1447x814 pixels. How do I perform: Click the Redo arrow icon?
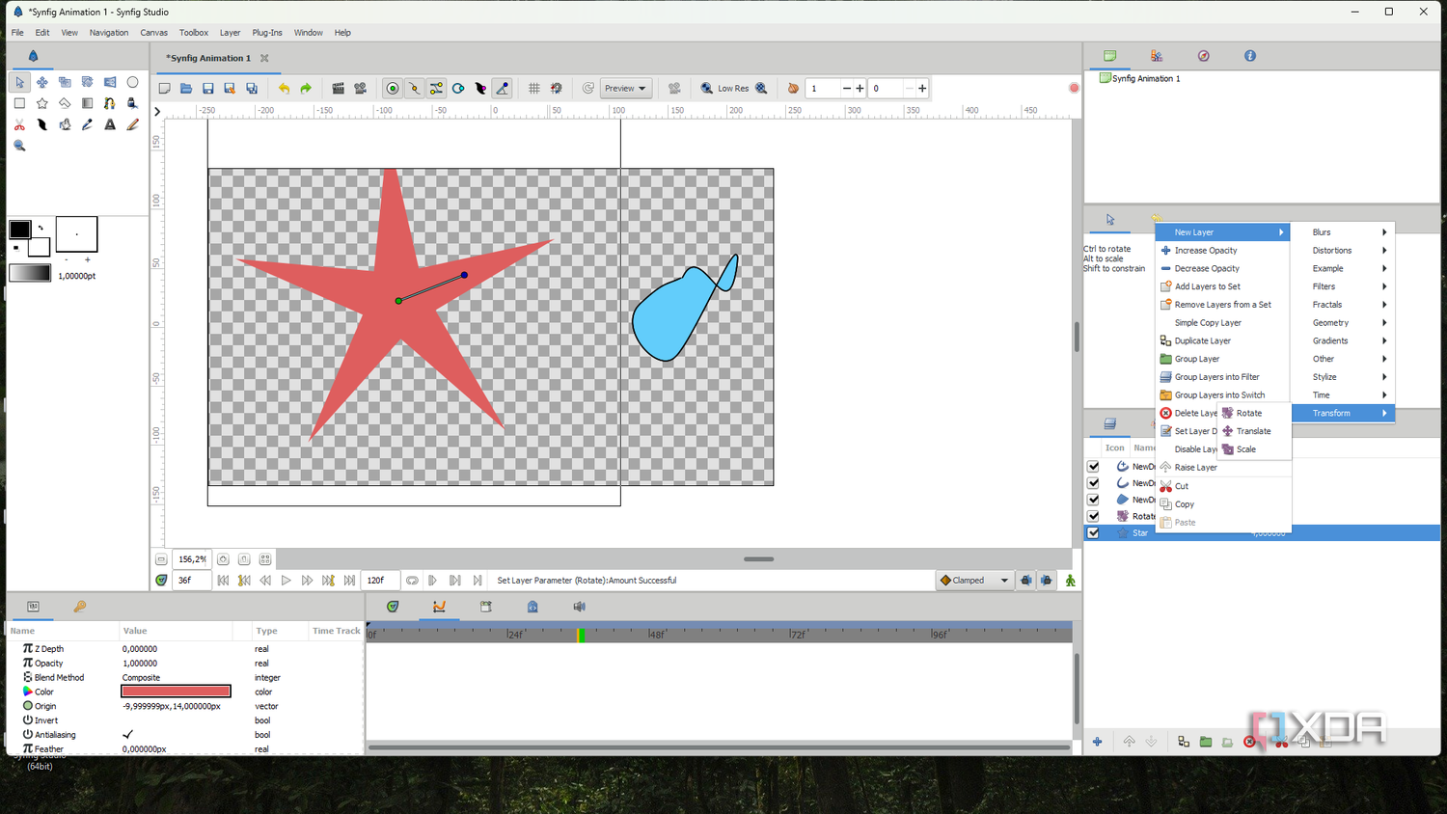[x=306, y=88]
